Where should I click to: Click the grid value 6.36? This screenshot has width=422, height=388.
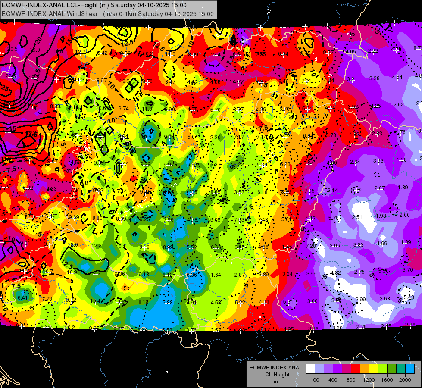tap(192, 275)
